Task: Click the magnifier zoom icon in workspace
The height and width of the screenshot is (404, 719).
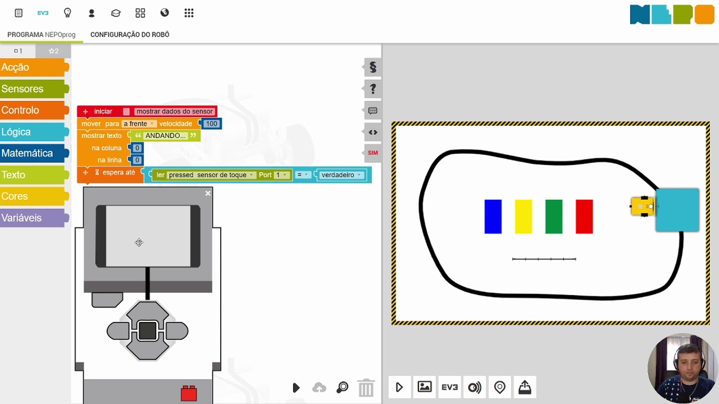Action: point(342,388)
